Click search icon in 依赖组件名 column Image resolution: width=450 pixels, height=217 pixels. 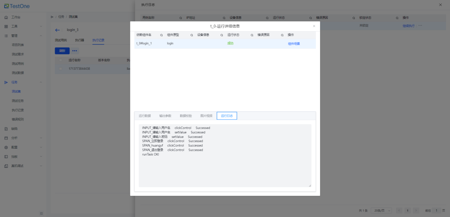point(161,35)
